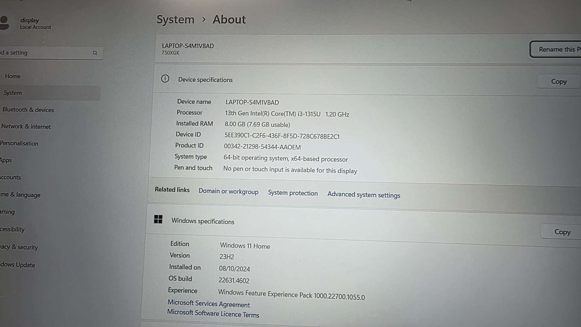Open Home in the sidebar
Viewport: 581px width, 327px height.
(x=13, y=76)
